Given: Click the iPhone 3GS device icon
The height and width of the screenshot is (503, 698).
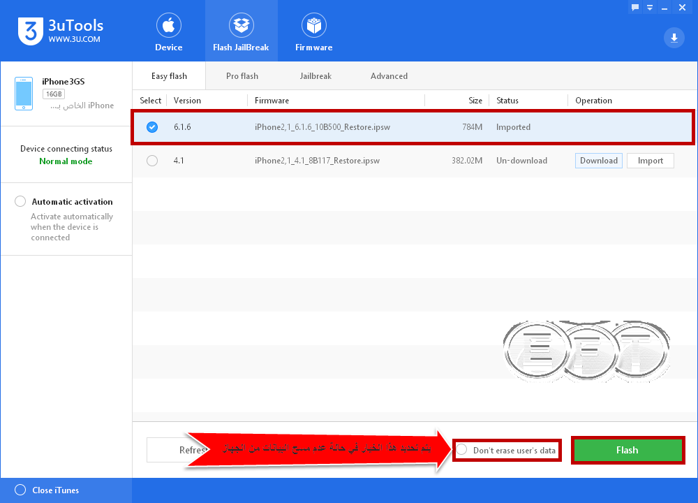Looking at the screenshot, I should point(24,94).
